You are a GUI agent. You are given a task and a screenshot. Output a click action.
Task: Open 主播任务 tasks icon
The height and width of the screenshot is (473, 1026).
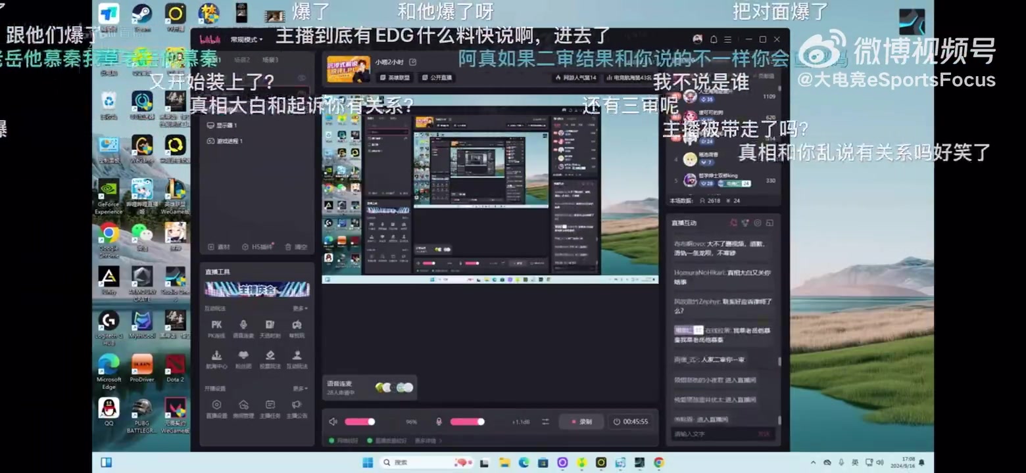coord(270,409)
